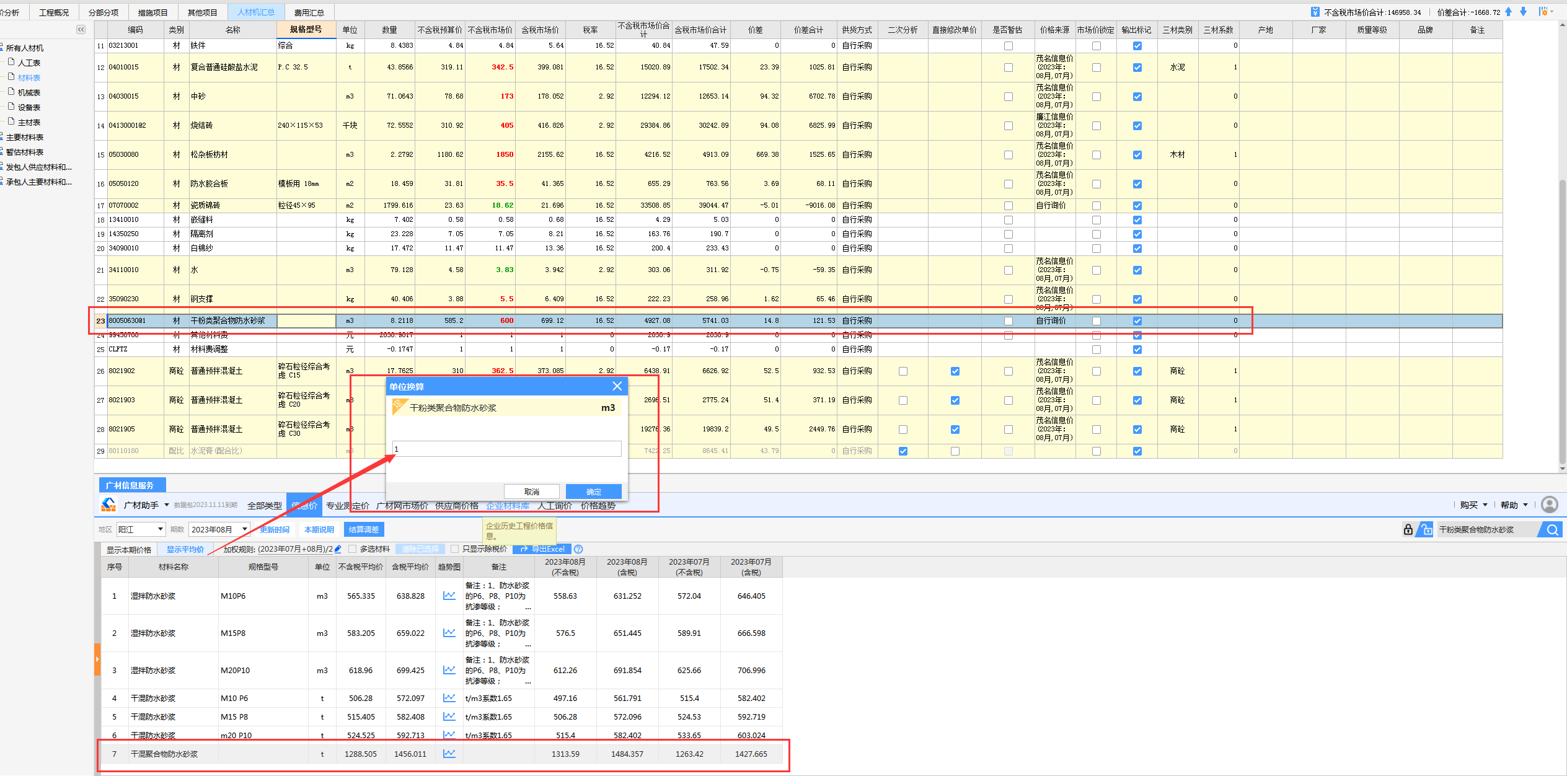Click the conversion value input in 单位换算
This screenshot has width=1567, height=776.
coord(507,449)
